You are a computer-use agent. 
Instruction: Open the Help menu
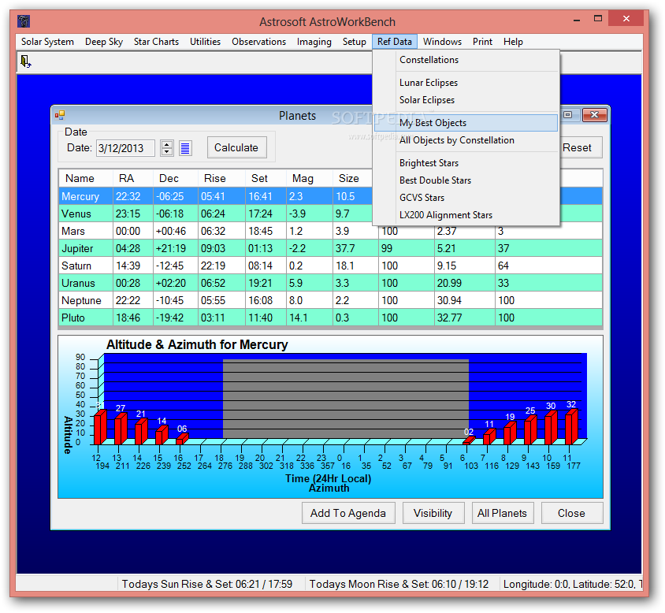pyautogui.click(x=513, y=42)
